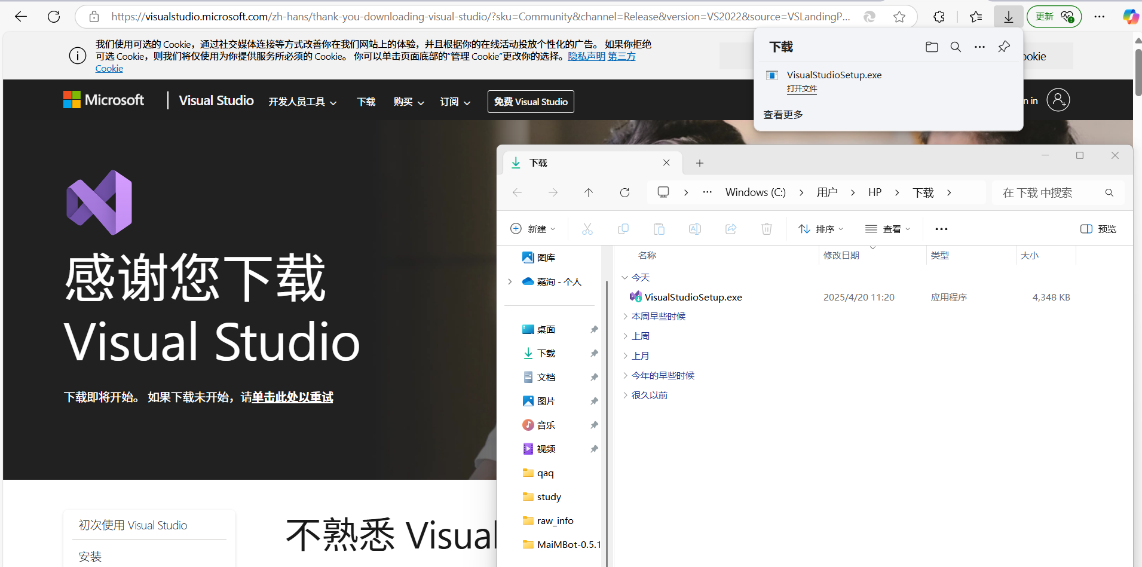
Task: Expand the 上月 group
Action: coord(625,356)
